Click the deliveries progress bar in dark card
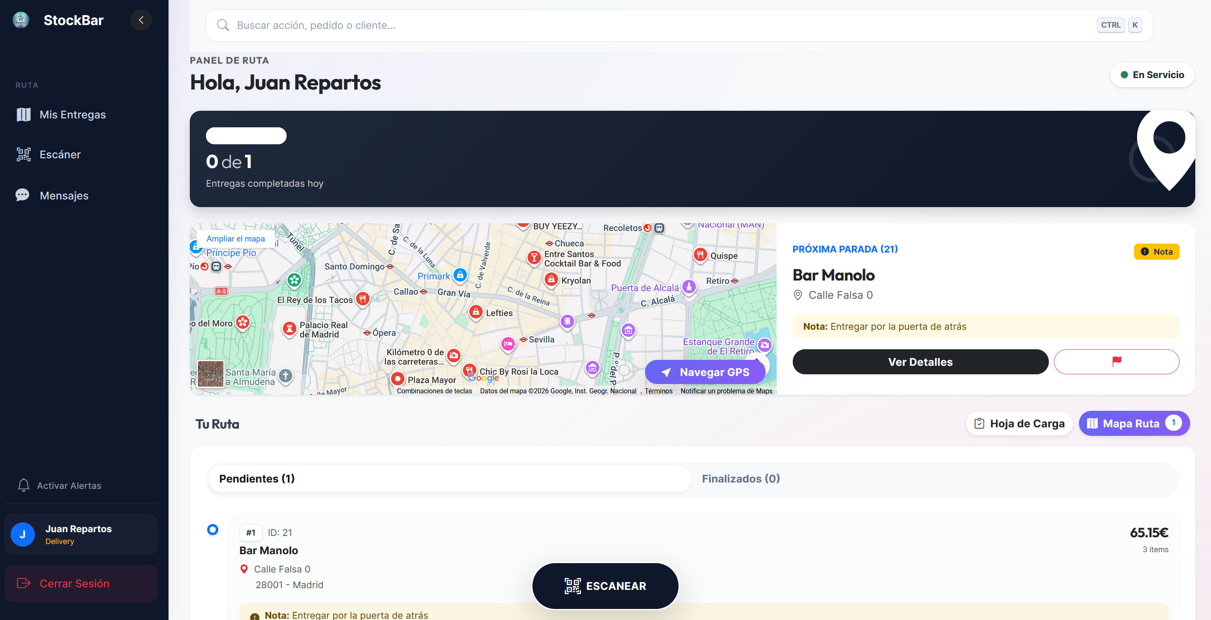 [246, 135]
